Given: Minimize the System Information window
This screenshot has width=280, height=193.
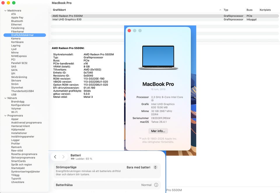Looking at the screenshot, I should [8, 3].
